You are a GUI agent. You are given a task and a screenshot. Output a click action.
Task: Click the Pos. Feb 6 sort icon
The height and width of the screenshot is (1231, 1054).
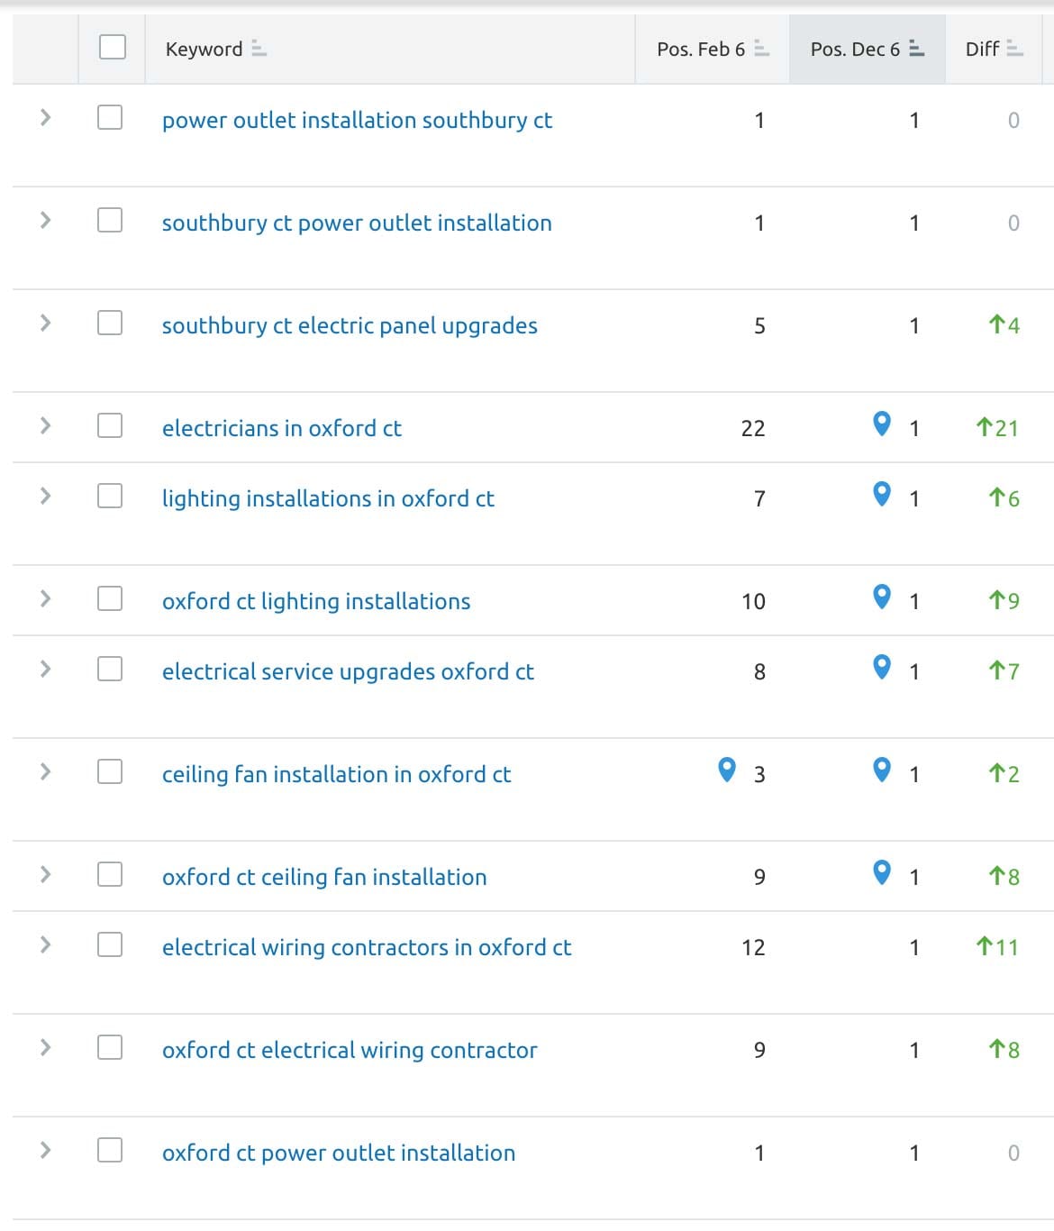click(x=761, y=49)
